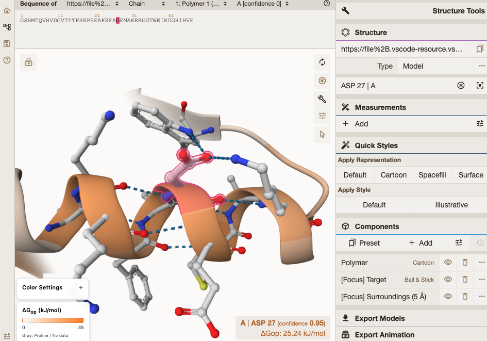The width and height of the screenshot is (487, 341).
Task: Click the ASP 27 | A selection label
Action: pos(358,86)
